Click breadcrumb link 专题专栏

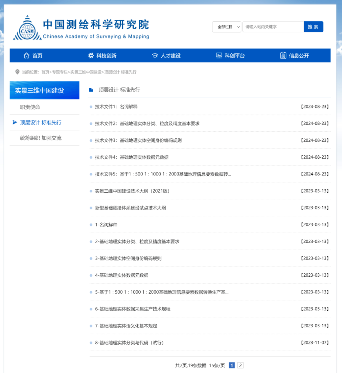60,72
